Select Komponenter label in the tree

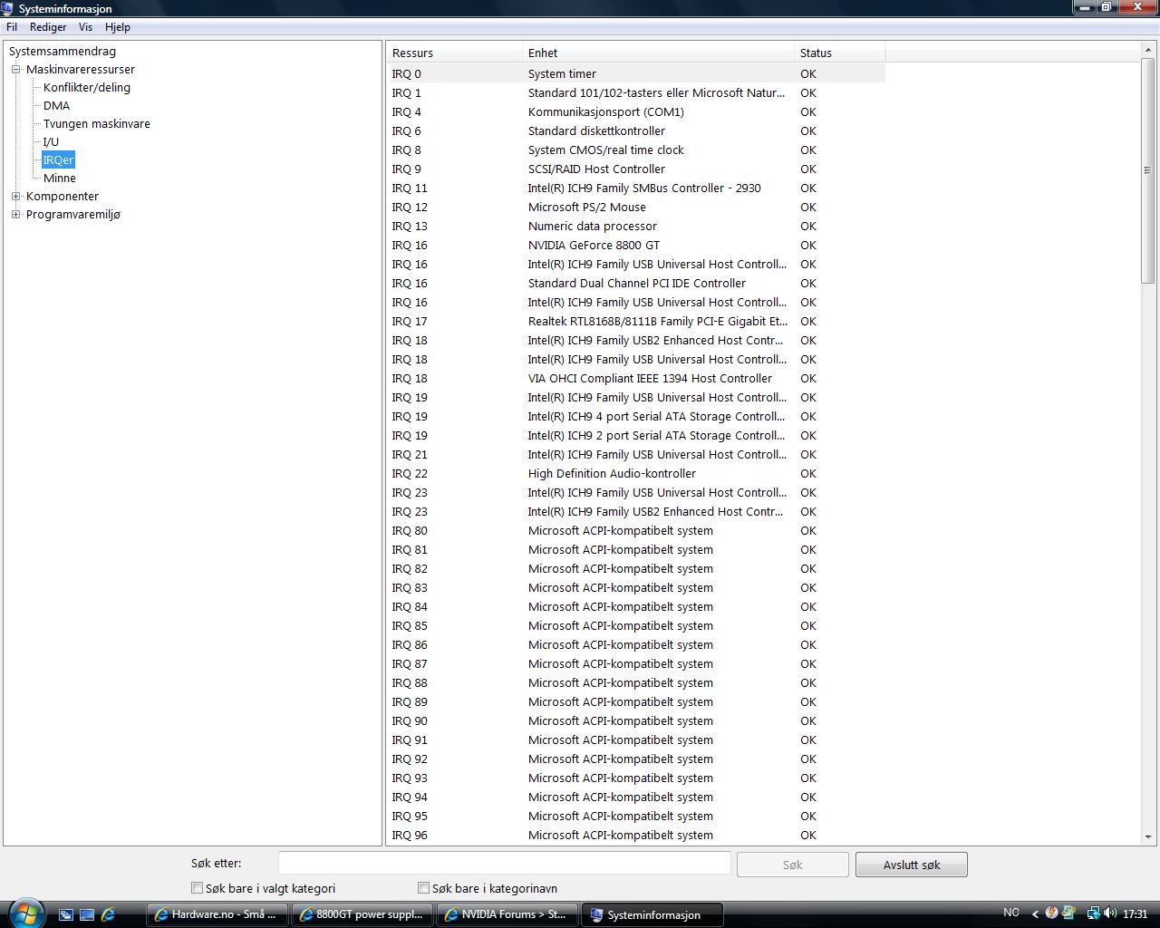point(63,197)
